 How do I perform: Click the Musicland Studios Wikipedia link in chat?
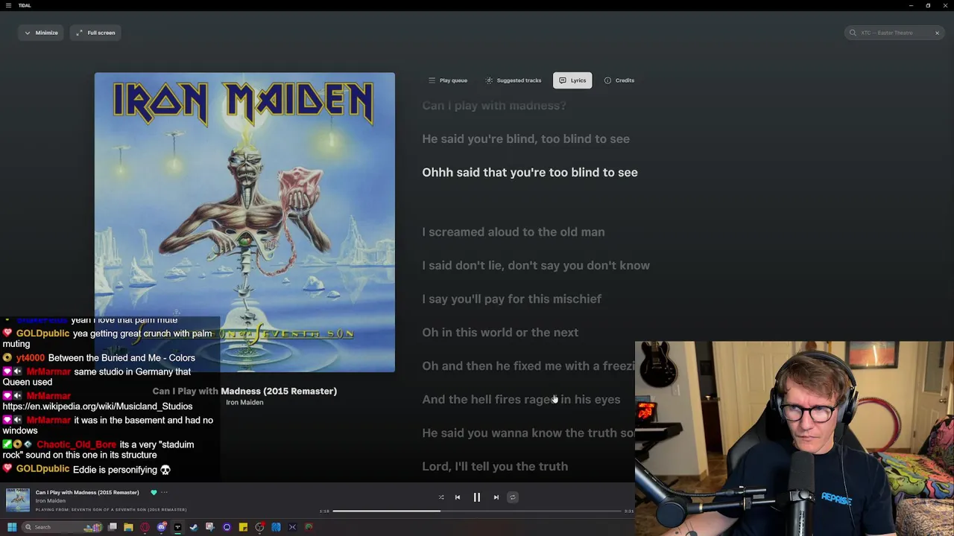[98, 406]
